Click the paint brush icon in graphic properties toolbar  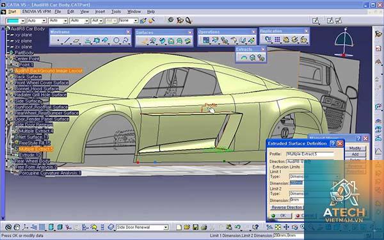point(143,20)
